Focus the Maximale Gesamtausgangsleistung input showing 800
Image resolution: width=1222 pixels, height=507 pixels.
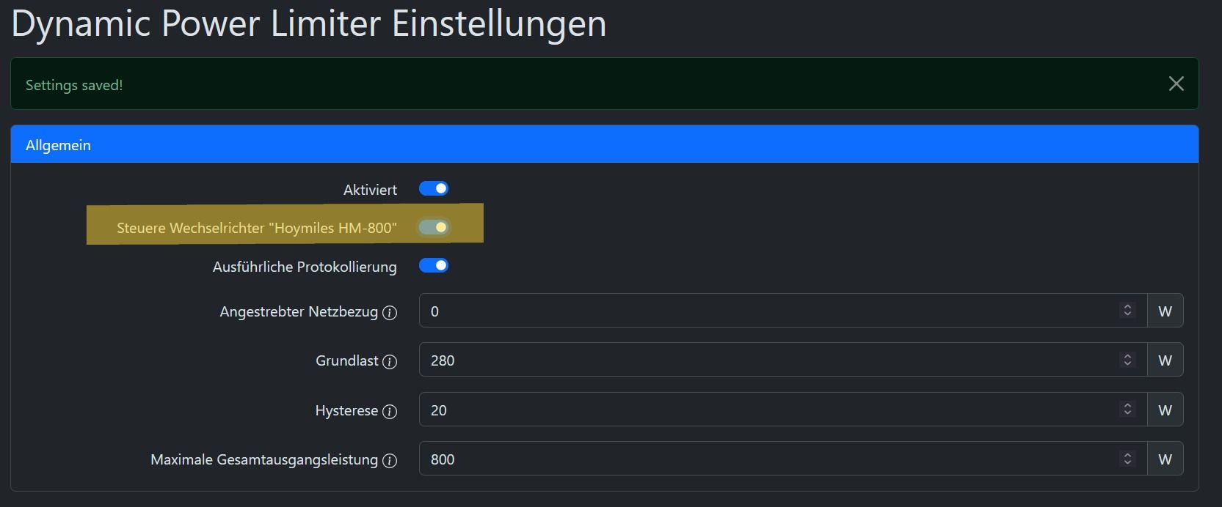click(763, 459)
